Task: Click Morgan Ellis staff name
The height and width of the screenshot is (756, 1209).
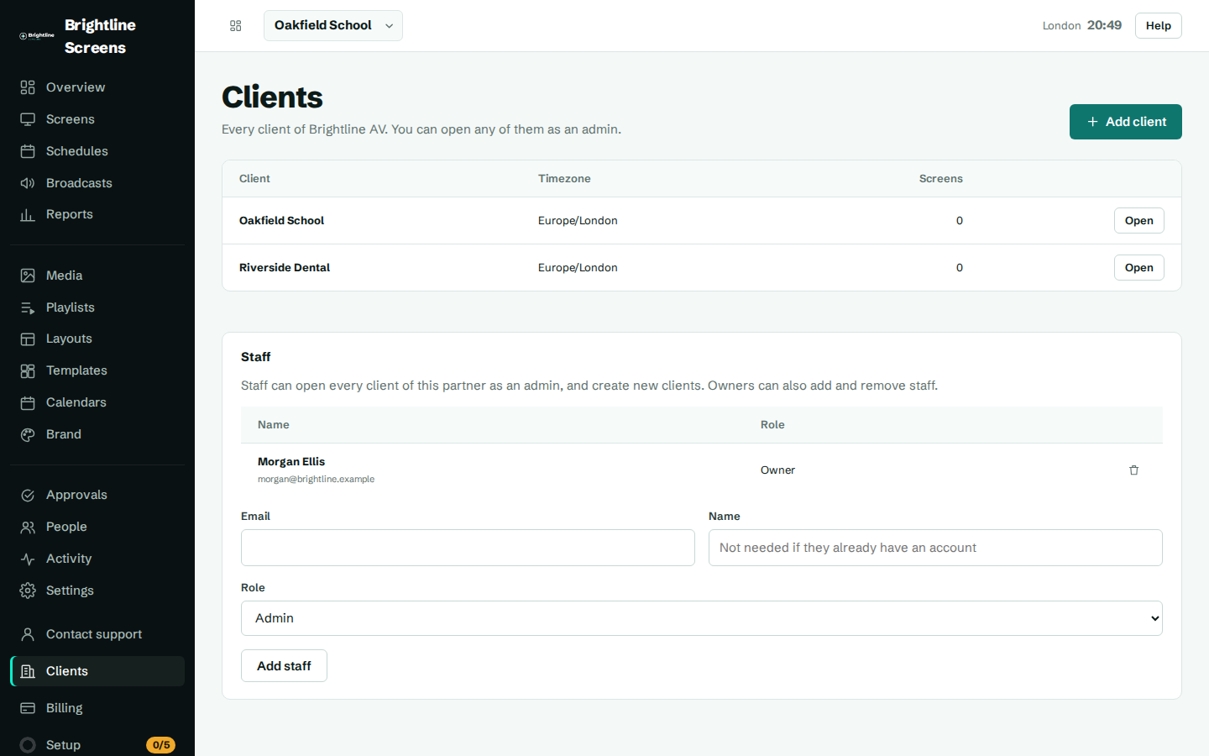Action: tap(291, 462)
